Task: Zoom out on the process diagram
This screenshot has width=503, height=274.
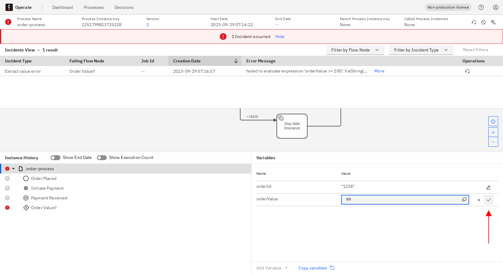Action: [x=493, y=142]
